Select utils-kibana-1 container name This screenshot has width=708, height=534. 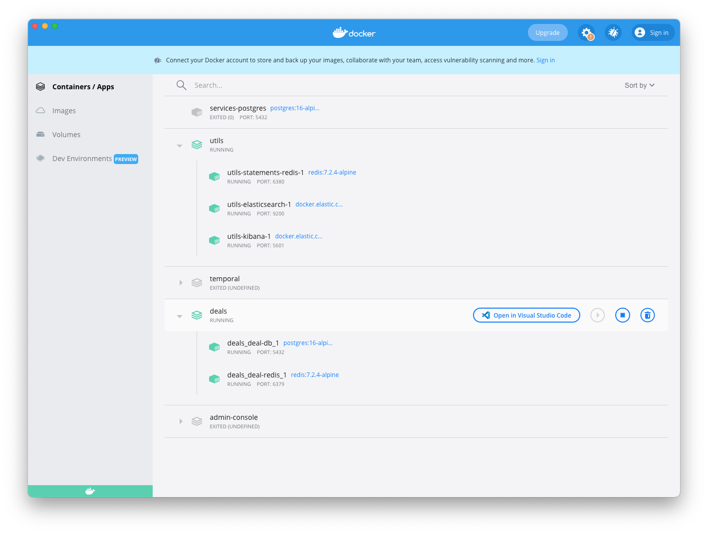(x=249, y=236)
